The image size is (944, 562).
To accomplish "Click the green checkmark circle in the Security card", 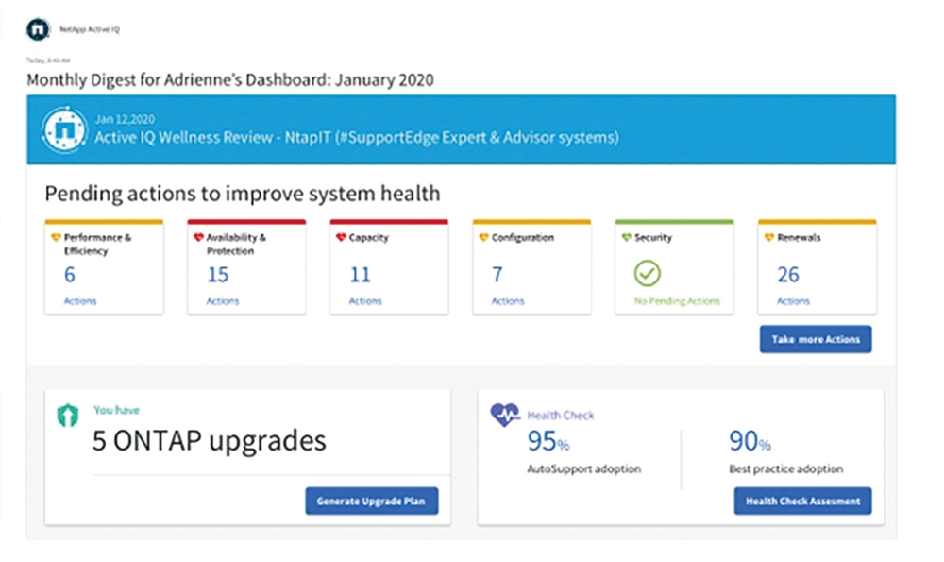I will click(648, 274).
